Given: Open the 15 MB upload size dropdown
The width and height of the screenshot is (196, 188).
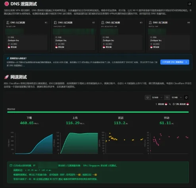Looking at the screenshot, I should [x=177, y=98].
